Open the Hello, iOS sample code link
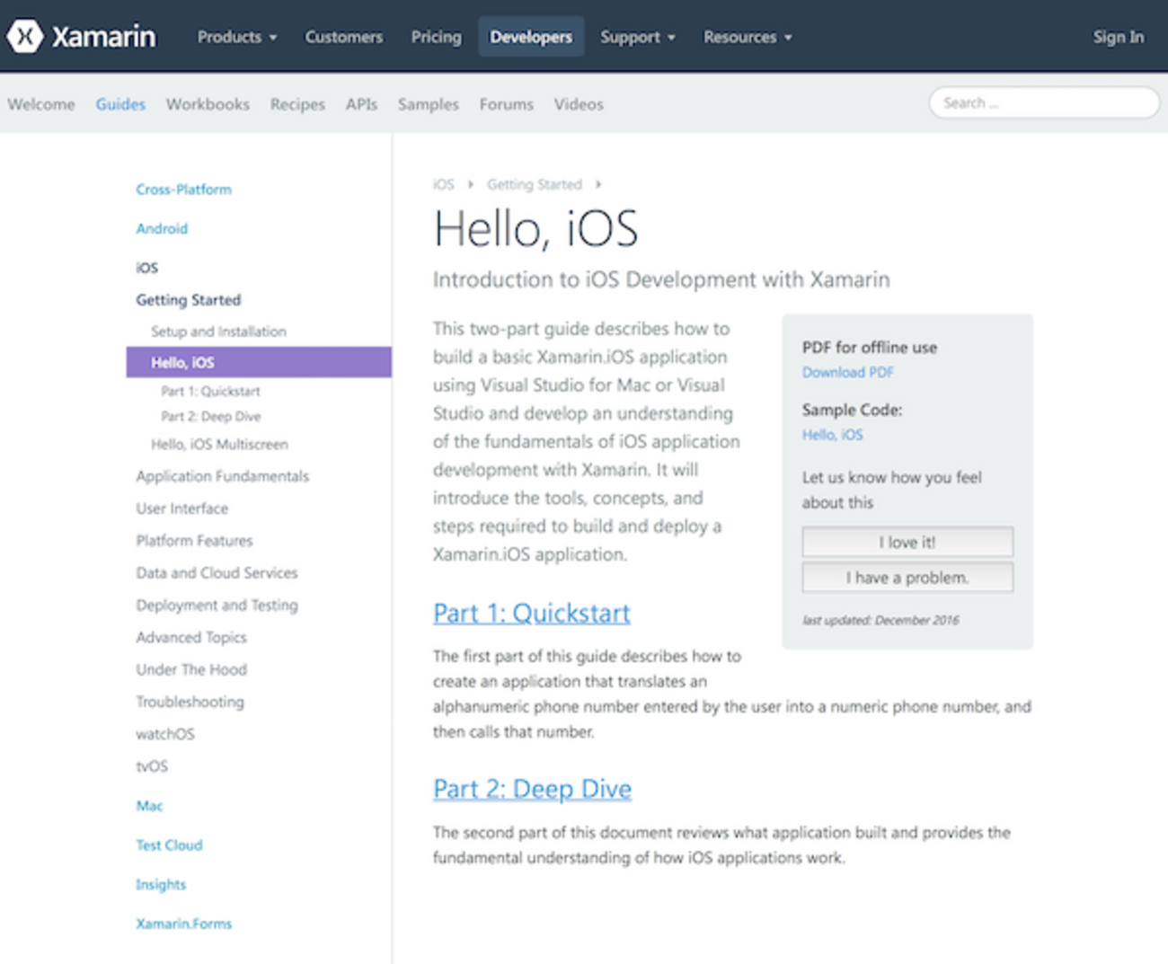This screenshot has width=1168, height=964. [832, 435]
